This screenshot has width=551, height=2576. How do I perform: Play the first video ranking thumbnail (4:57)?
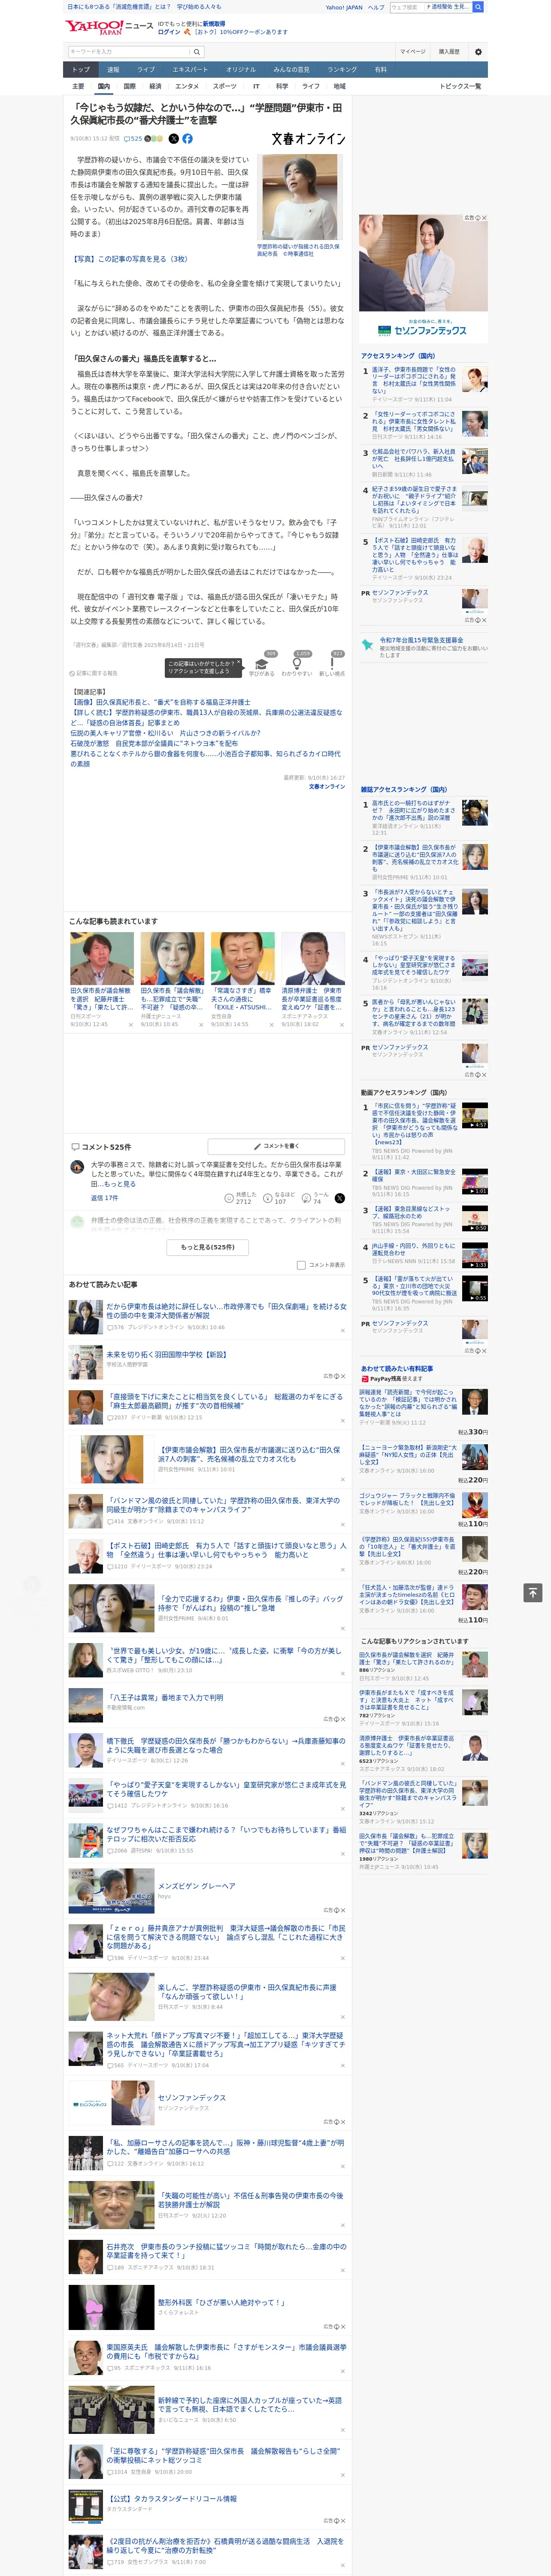(474, 1115)
